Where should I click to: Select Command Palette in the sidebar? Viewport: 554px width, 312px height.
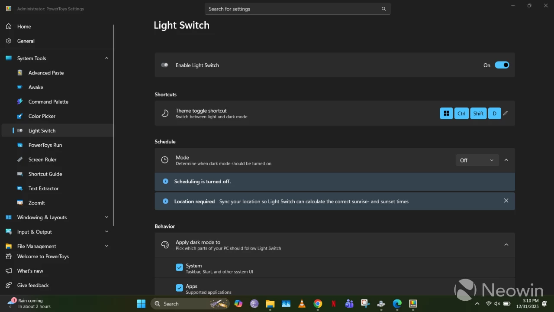pos(58,101)
